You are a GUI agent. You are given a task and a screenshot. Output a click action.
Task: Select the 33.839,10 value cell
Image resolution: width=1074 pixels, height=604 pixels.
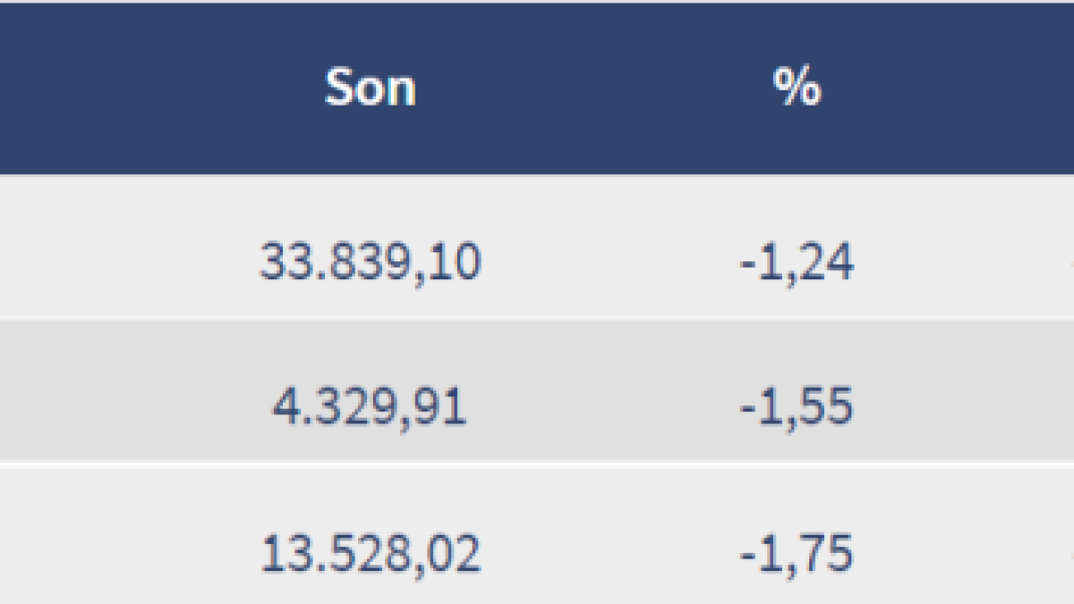[370, 262]
